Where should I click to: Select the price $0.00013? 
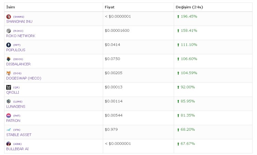tap(113, 87)
